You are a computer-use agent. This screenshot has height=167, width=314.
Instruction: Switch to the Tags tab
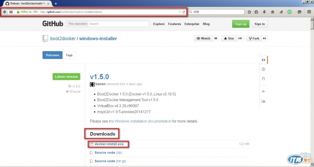point(69,55)
